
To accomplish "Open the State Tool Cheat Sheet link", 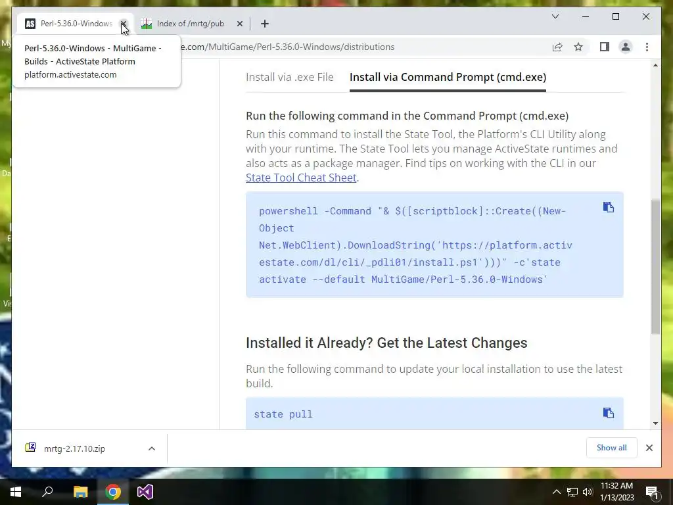I will 301,178.
